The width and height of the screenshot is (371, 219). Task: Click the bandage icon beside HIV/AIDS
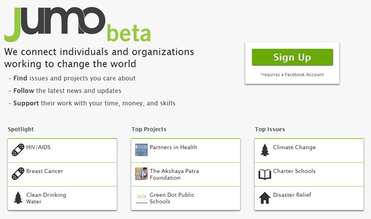(18, 150)
